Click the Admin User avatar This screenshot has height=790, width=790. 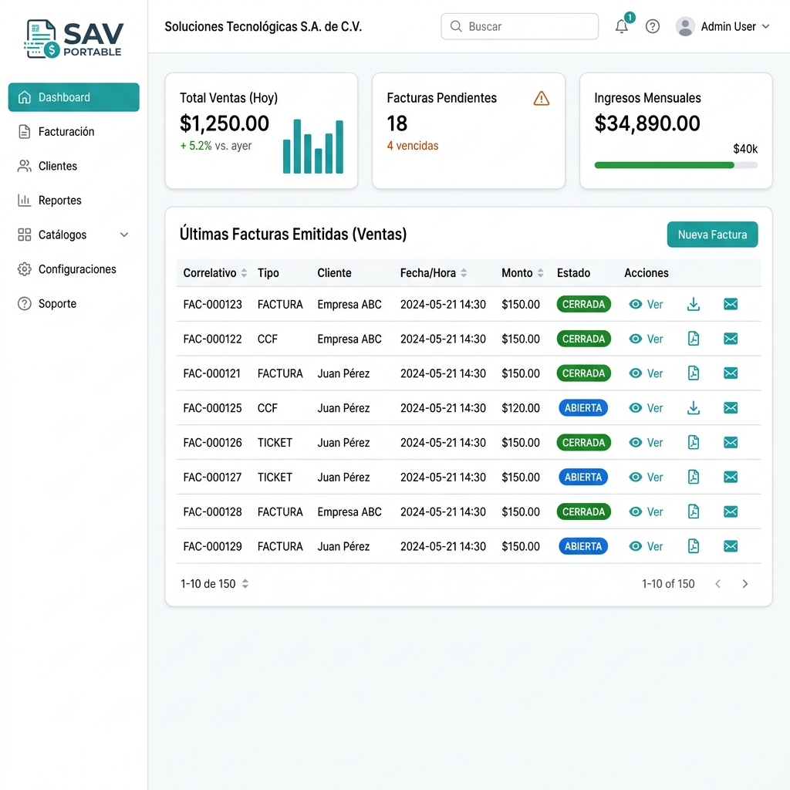click(685, 26)
